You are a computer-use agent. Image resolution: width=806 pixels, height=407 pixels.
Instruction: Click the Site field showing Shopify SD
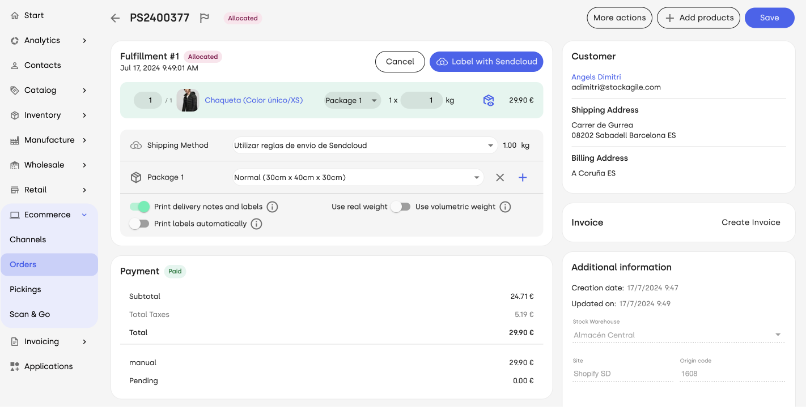(x=622, y=374)
